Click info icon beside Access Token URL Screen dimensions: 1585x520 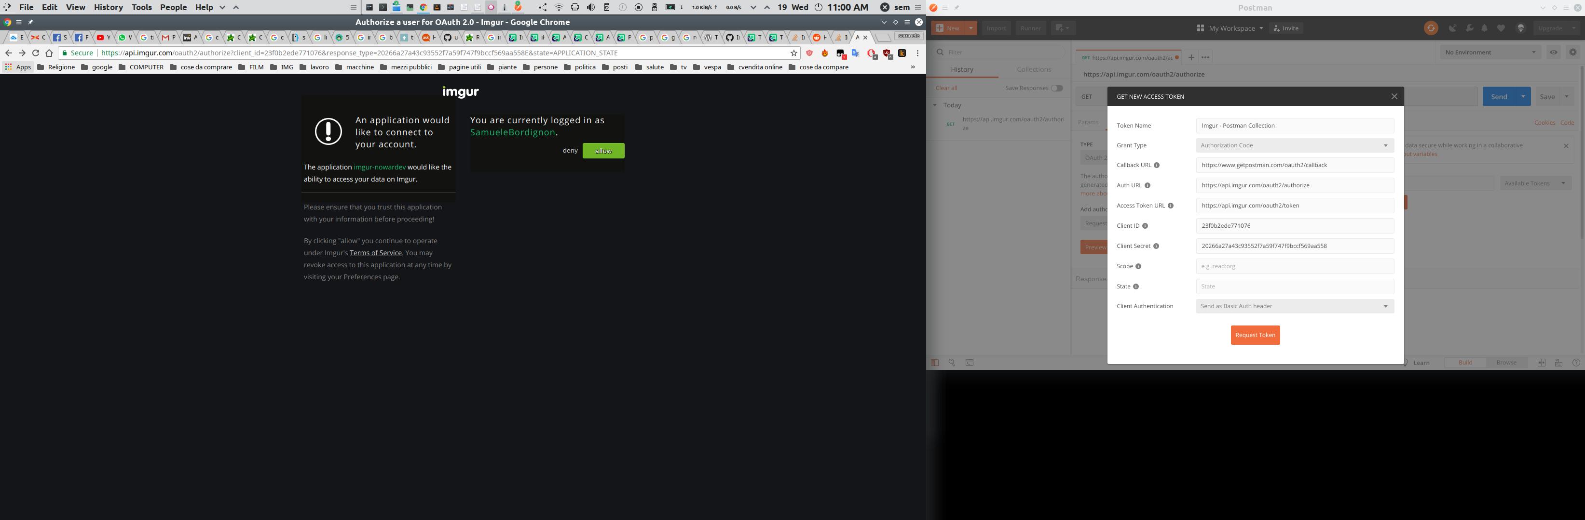tap(1171, 206)
